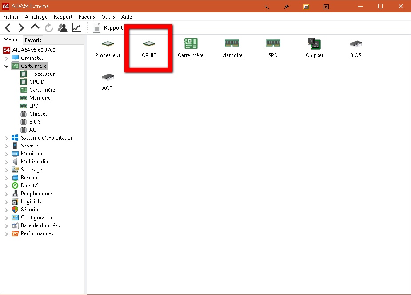This screenshot has width=411, height=295.
Task: Go up one level with the up arrow
Action: coord(35,27)
